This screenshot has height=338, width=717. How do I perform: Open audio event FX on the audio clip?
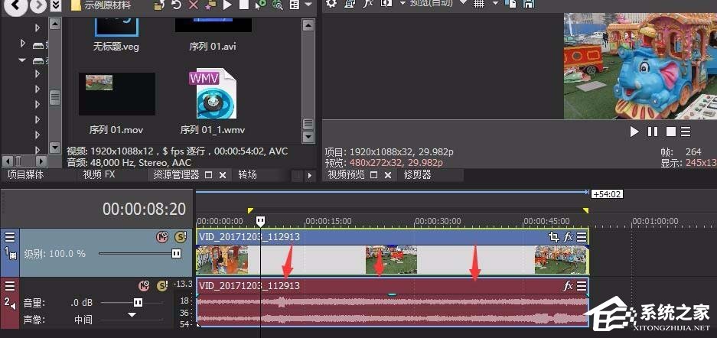568,286
